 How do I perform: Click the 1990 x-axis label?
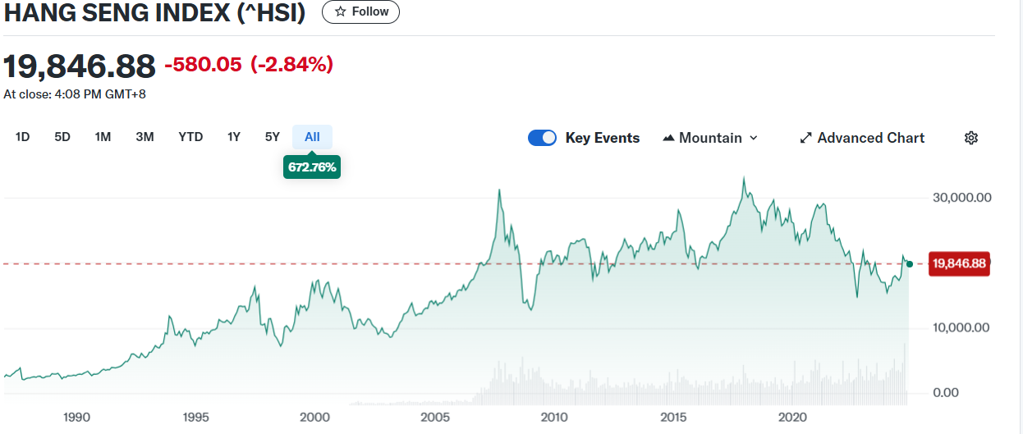[76, 417]
